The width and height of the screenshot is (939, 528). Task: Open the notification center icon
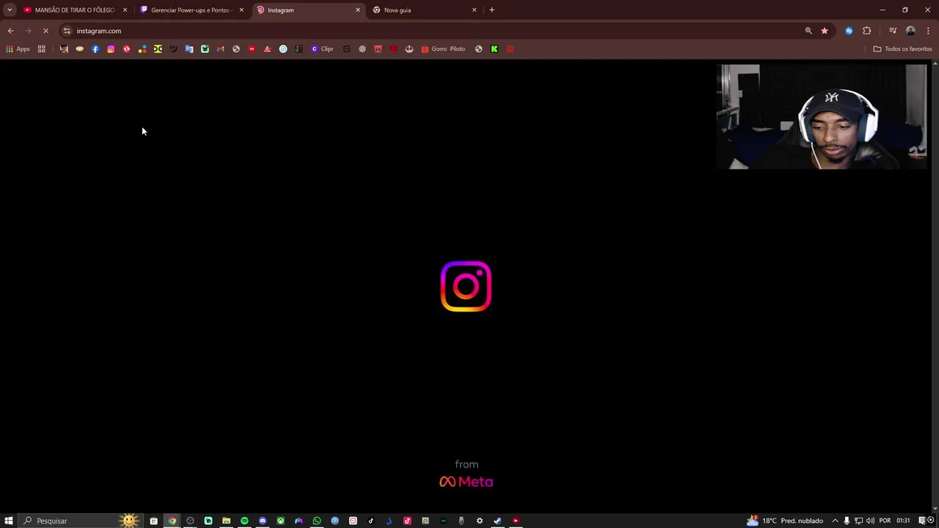pyautogui.click(x=922, y=521)
